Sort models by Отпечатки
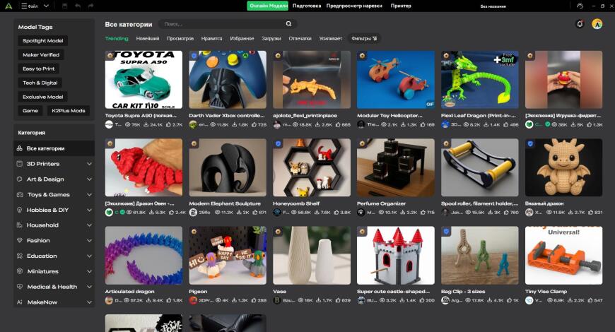 pos(300,38)
